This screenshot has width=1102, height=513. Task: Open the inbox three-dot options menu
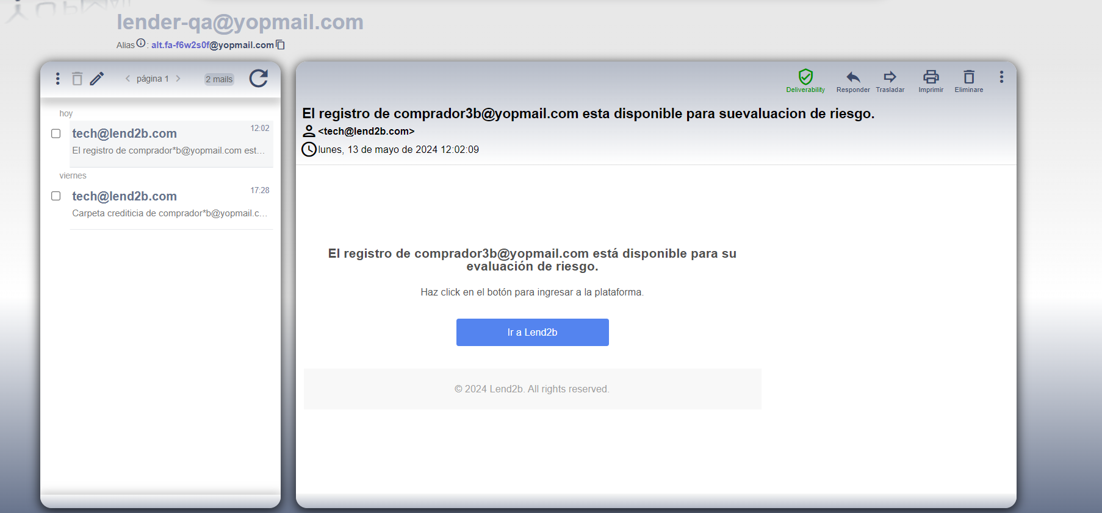pyautogui.click(x=57, y=79)
